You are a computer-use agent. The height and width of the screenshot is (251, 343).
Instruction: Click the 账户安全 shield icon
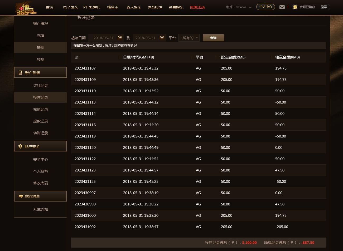pyautogui.click(x=20, y=146)
